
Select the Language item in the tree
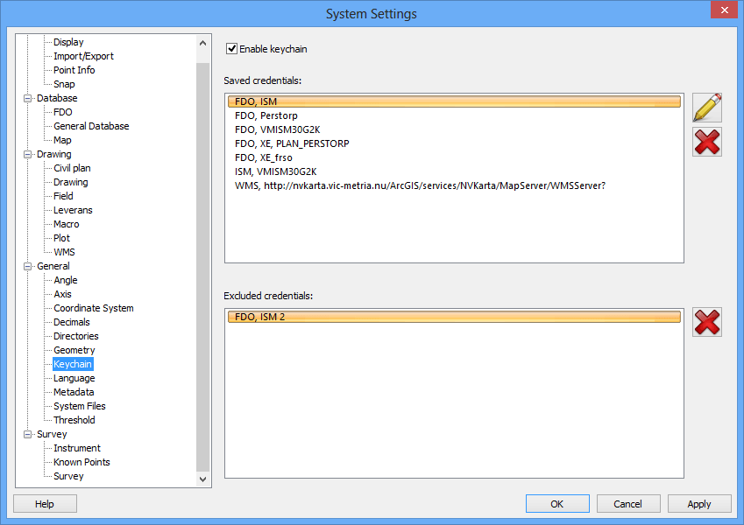point(74,378)
